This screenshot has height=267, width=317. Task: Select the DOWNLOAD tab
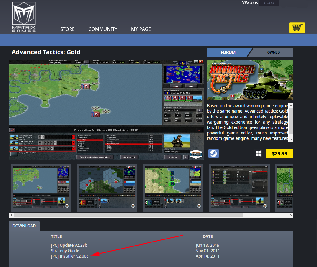click(24, 226)
